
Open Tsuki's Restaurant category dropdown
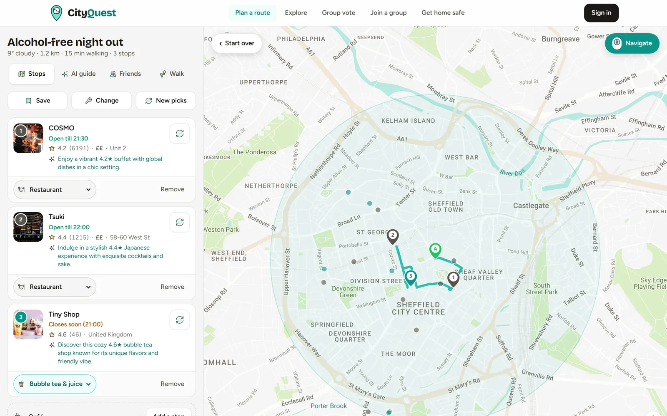(55, 287)
